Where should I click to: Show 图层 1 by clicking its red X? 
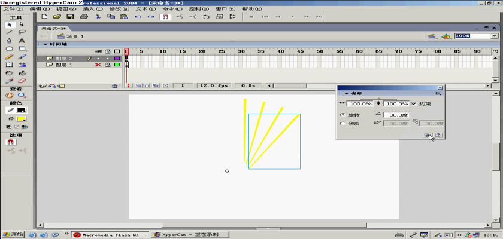coord(98,65)
